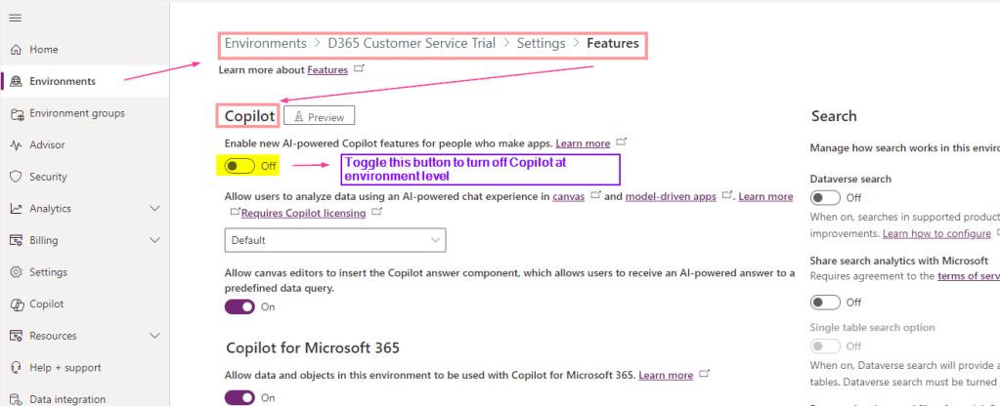Click the Advisor icon in sidebar
The width and height of the screenshot is (1000, 406).
point(16,145)
